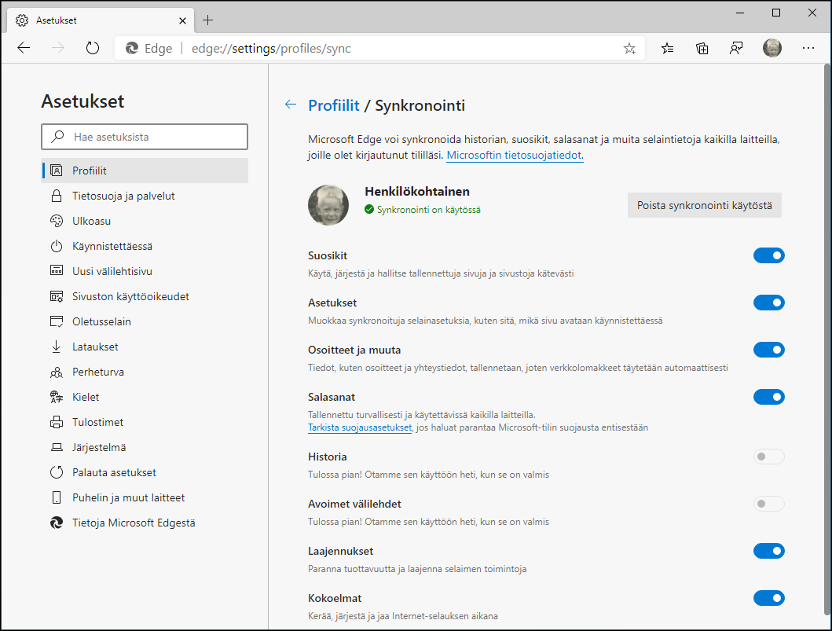
Task: Click the Tulostimet printer icon
Action: 56,422
